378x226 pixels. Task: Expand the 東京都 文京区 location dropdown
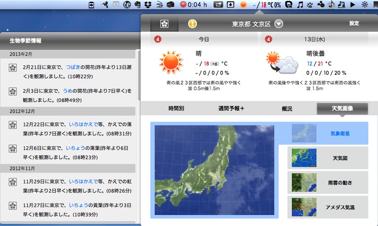coord(279,24)
